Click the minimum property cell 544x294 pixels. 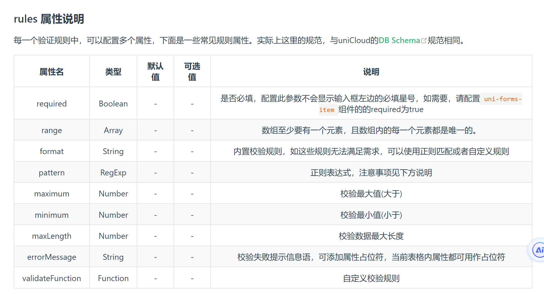(51, 215)
